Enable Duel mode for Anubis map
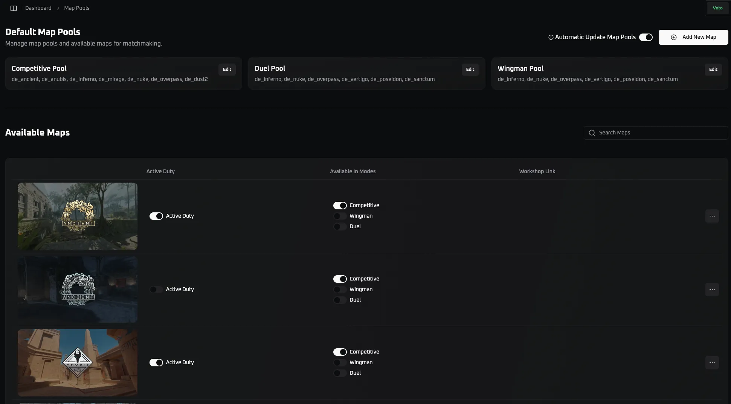 pyautogui.click(x=340, y=373)
